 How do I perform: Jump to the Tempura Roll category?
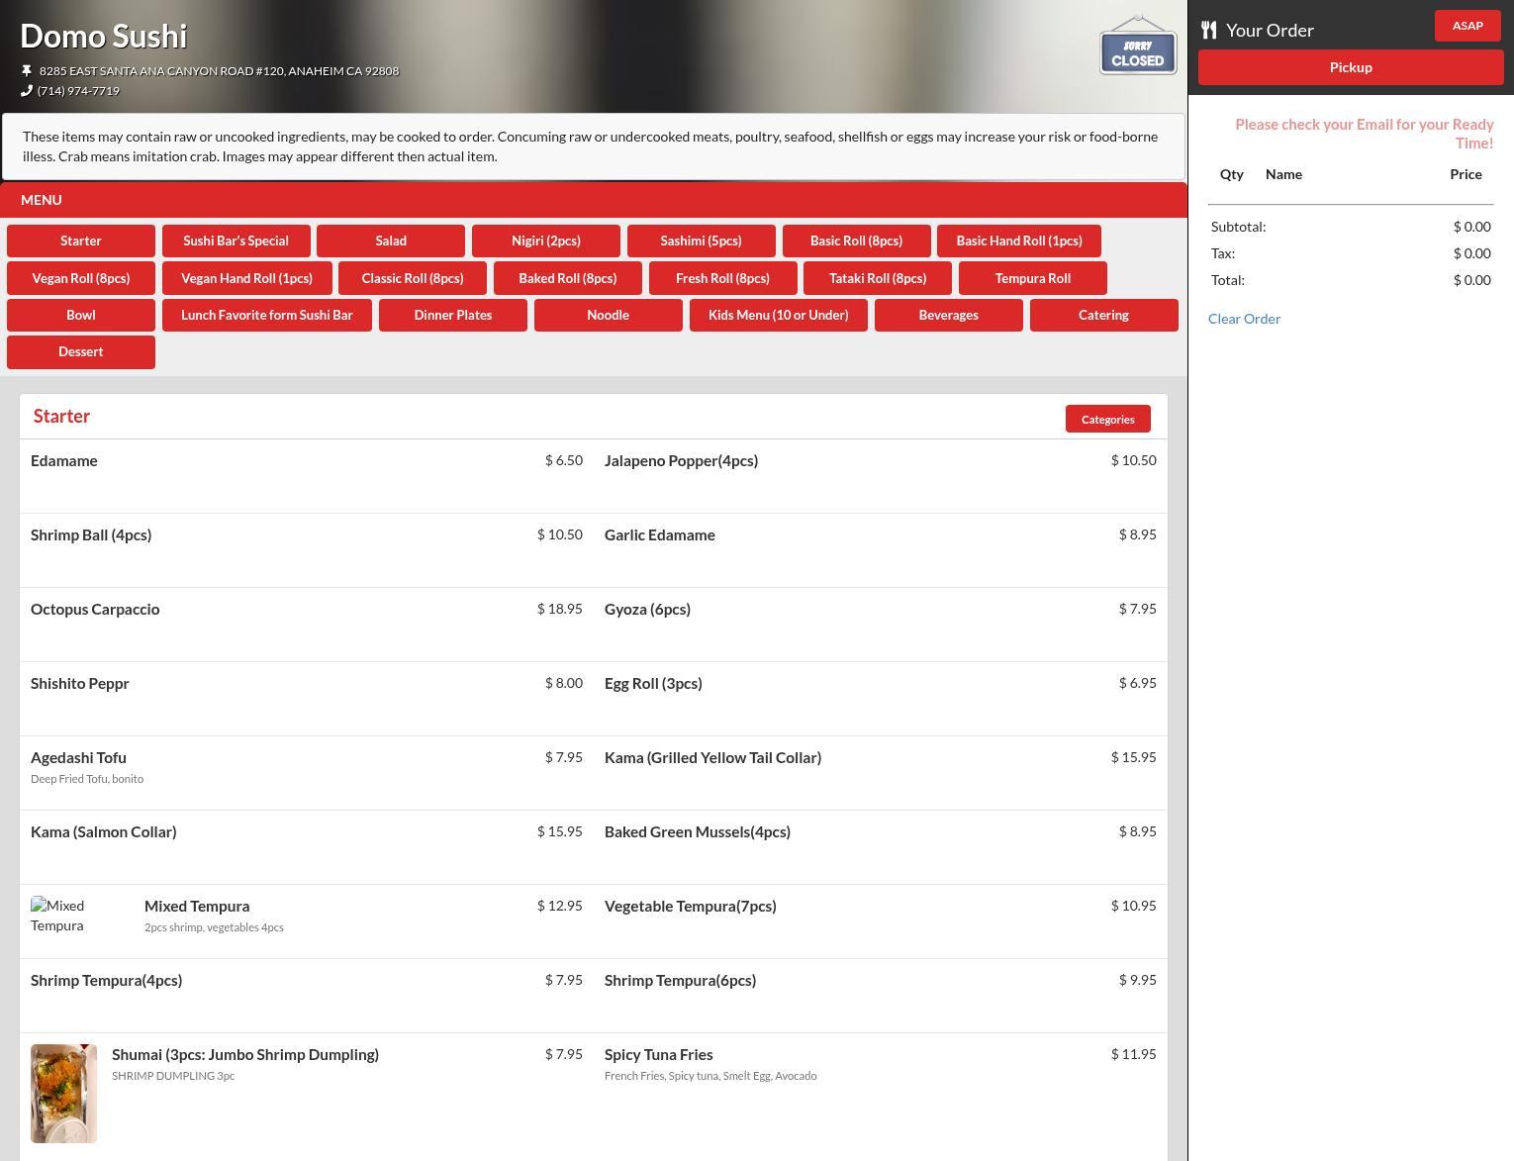pos(1032,278)
